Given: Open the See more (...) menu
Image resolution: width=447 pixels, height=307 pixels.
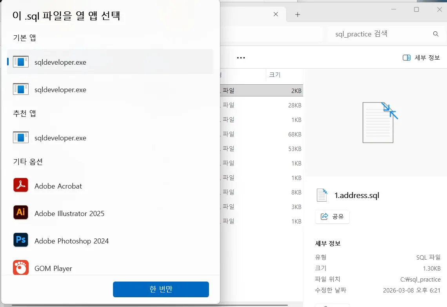Looking at the screenshot, I should (x=241, y=57).
